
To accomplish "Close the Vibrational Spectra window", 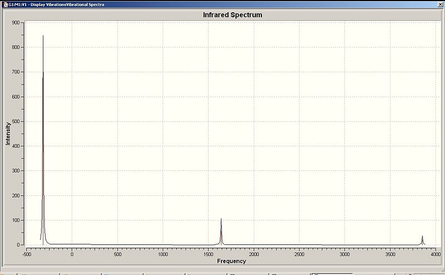I will [x=441, y=4].
